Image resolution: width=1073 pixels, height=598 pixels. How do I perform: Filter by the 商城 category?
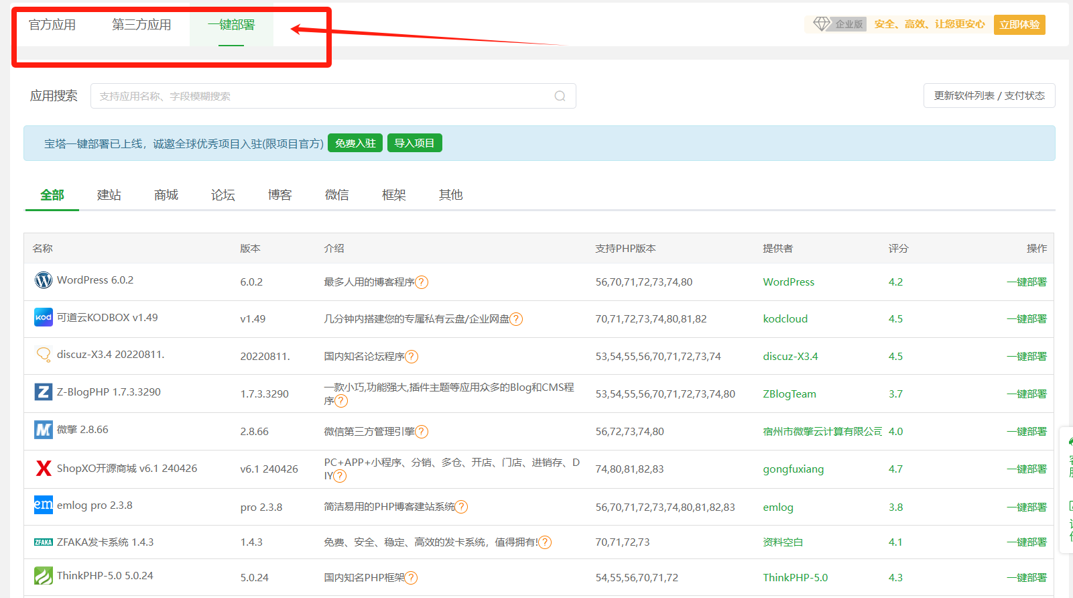pos(166,195)
